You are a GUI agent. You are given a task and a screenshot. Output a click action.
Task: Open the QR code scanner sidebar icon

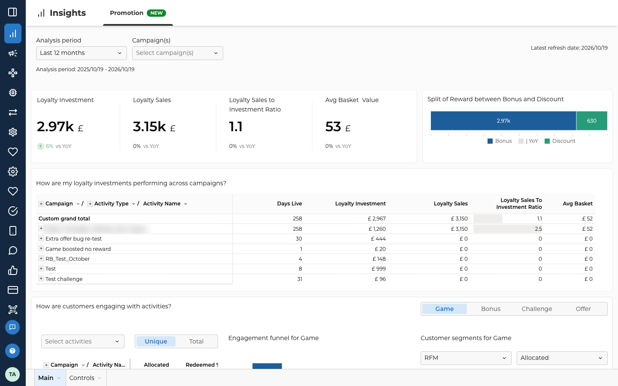[x=13, y=310]
